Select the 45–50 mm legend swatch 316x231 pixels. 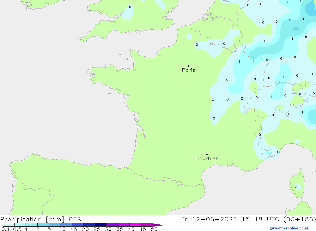click(x=147, y=225)
